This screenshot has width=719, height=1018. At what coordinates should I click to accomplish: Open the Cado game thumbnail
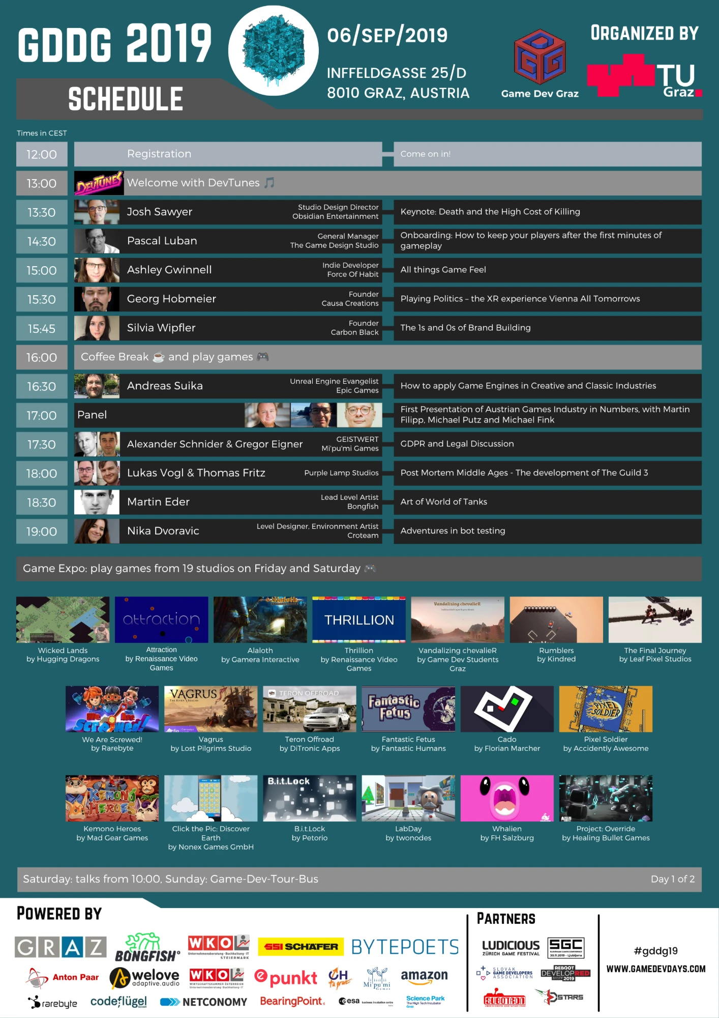pyautogui.click(x=507, y=709)
